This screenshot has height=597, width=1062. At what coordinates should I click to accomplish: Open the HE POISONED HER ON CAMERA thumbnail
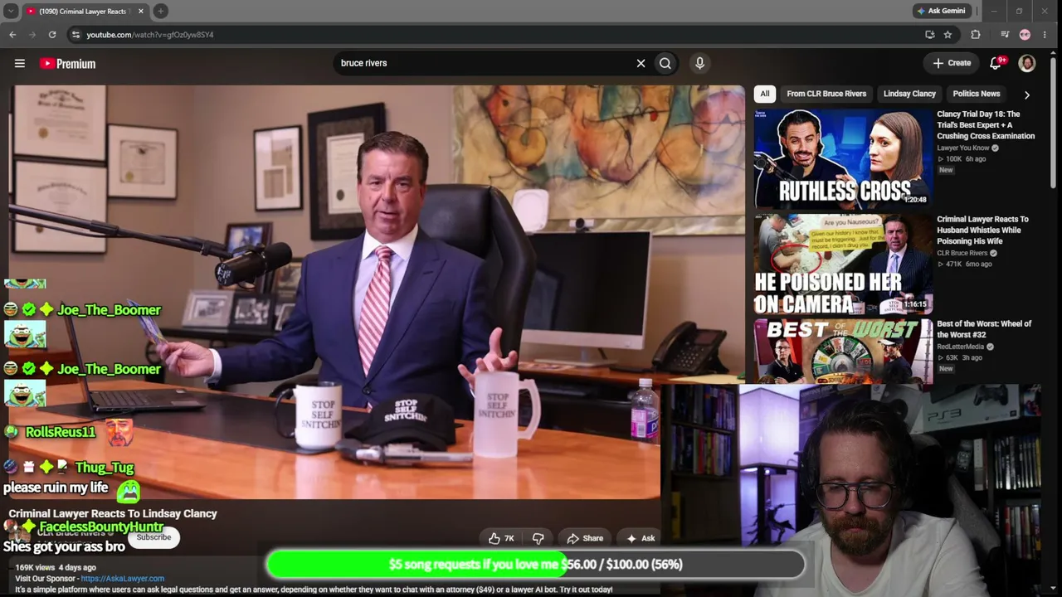[842, 264]
